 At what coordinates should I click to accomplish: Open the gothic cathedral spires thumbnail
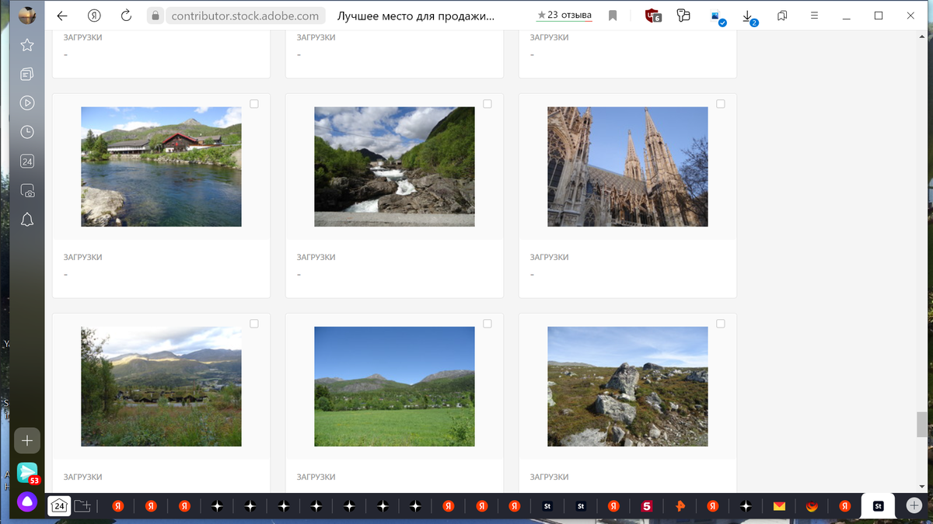[x=627, y=167]
